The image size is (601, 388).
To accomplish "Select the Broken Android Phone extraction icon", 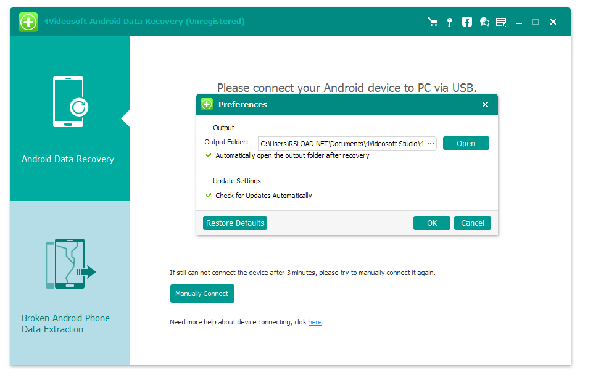I will [x=70, y=264].
